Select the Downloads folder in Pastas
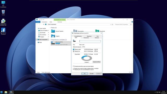The height and width of the screenshot is (94, 167). (x=100, y=31)
